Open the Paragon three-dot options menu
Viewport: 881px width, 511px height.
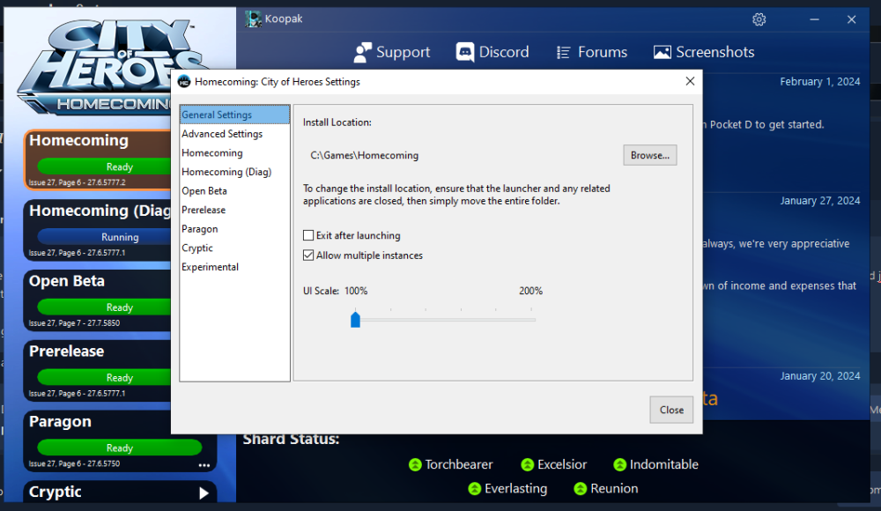(x=204, y=464)
